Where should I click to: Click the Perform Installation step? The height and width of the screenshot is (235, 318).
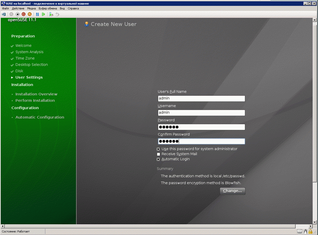(35, 100)
